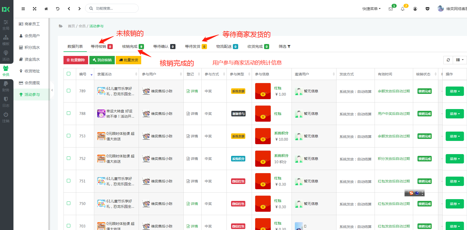This screenshot has height=230, width=467.
Task: Switch to 物流配送 tab
Action: click(227, 47)
